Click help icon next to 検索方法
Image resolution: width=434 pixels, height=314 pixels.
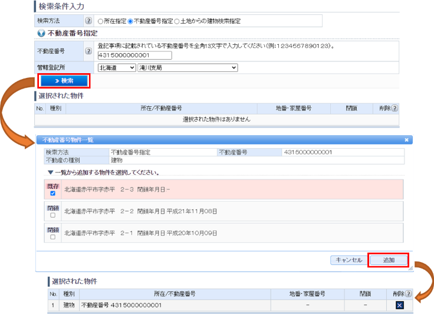[x=88, y=21]
